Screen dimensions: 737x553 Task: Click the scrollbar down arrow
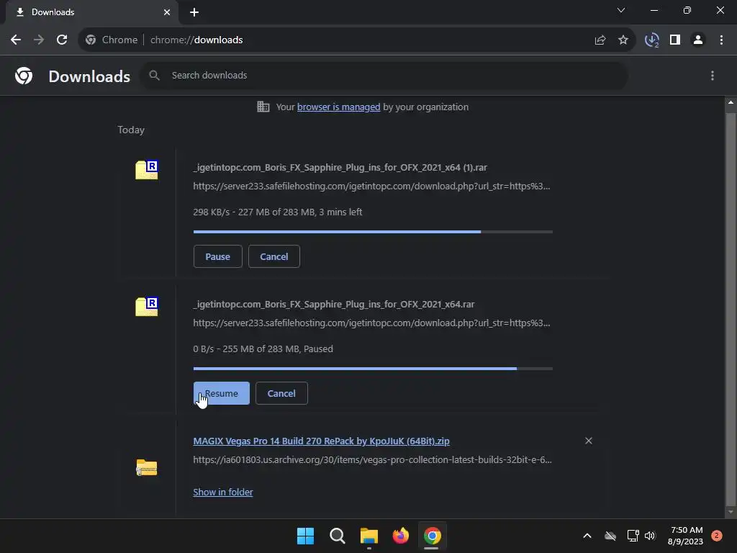pyautogui.click(x=731, y=512)
